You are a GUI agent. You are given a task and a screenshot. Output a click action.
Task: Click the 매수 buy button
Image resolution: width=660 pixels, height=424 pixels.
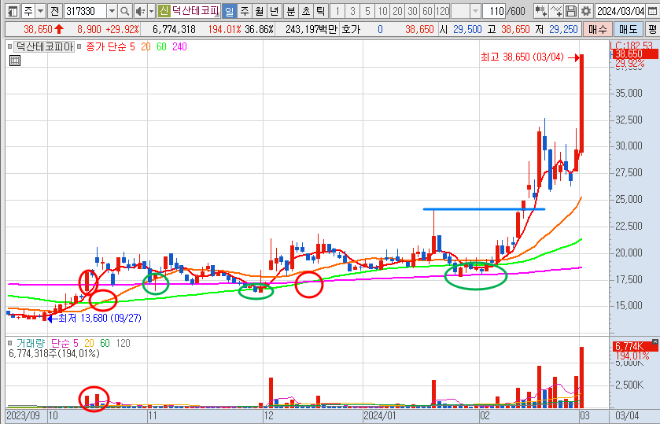coord(598,29)
